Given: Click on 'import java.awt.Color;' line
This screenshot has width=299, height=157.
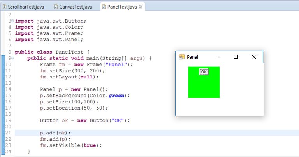Looking at the screenshot, I should [49, 27].
